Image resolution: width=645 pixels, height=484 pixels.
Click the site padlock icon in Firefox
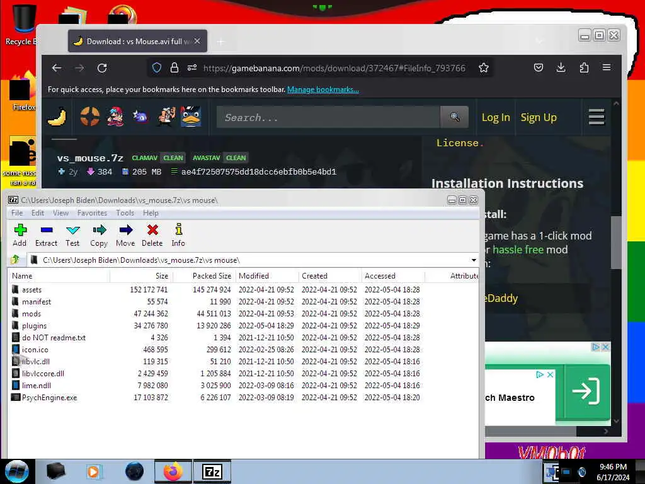coord(174,68)
